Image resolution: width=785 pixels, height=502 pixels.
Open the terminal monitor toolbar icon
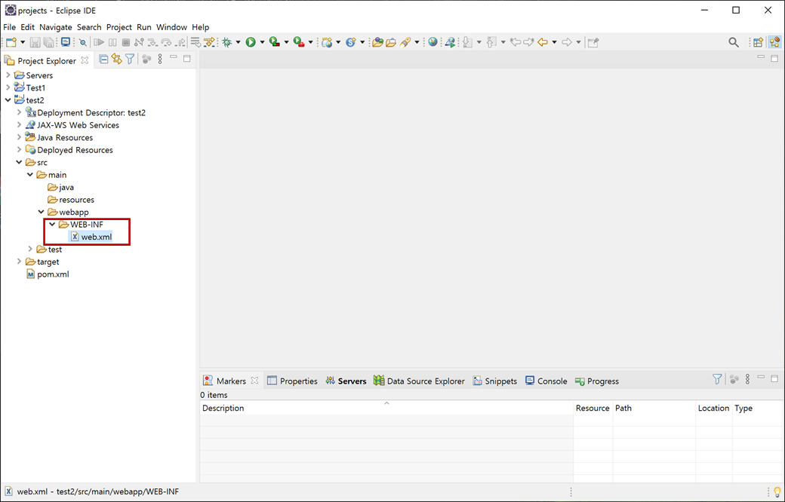(66, 42)
